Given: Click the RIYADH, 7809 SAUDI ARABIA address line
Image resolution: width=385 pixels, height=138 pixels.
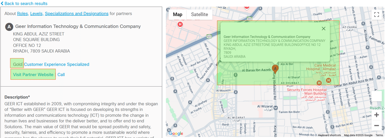Looking at the screenshot, I should click(41, 51).
